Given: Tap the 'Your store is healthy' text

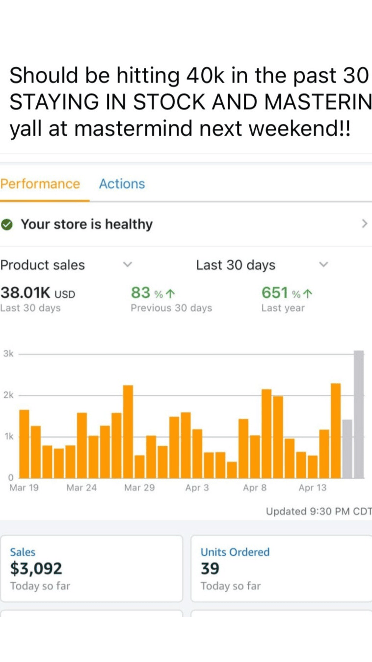Looking at the screenshot, I should point(86,225).
